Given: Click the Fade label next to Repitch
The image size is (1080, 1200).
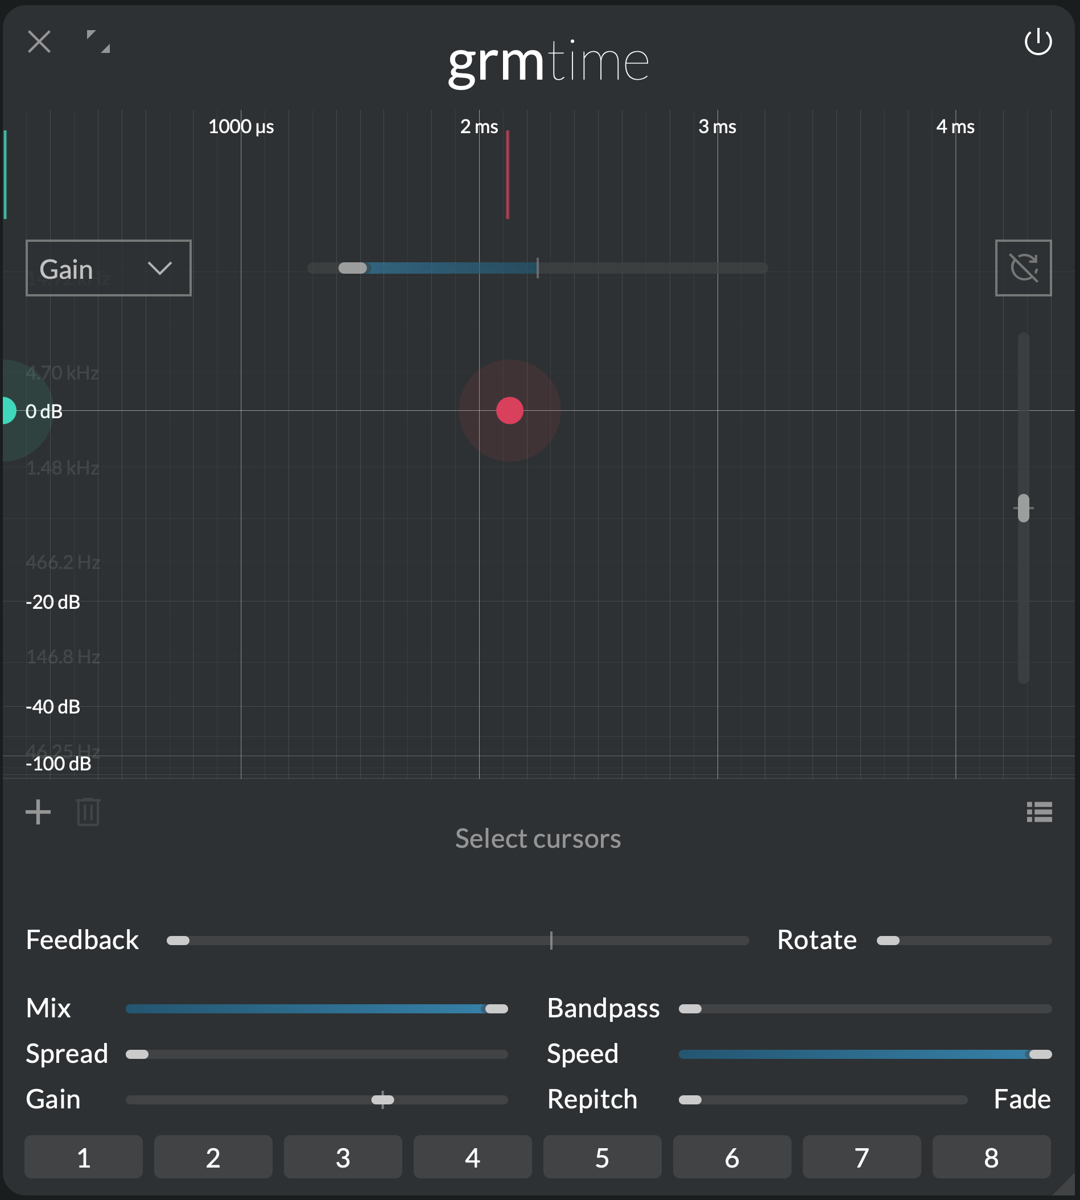Looking at the screenshot, I should point(1022,1100).
